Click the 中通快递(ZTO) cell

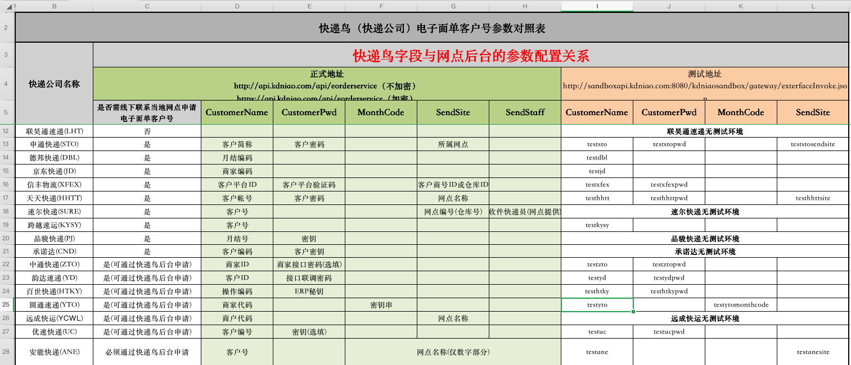tap(54, 264)
